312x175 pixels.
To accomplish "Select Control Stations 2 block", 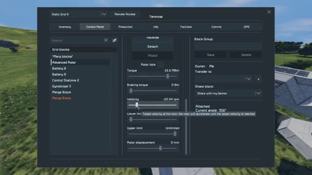I will (x=65, y=80).
